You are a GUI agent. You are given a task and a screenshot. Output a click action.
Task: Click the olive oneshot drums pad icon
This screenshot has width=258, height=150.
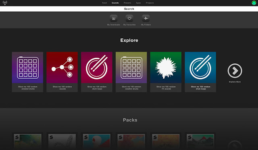[131, 67]
